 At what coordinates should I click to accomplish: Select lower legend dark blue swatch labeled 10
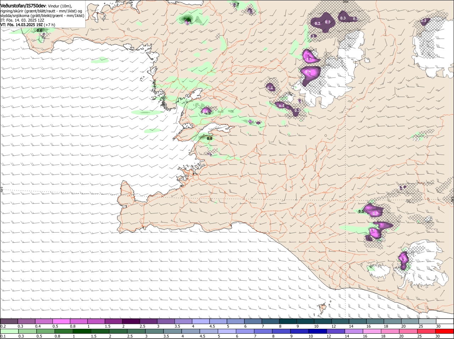click(317, 331)
